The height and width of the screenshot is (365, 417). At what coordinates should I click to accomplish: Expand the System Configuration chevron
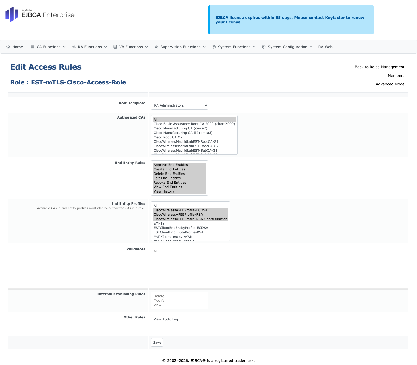pyautogui.click(x=311, y=47)
